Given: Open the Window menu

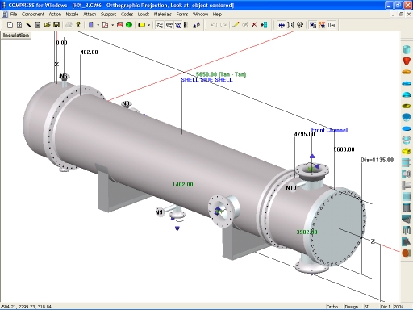Looking at the screenshot, I should (x=200, y=15).
